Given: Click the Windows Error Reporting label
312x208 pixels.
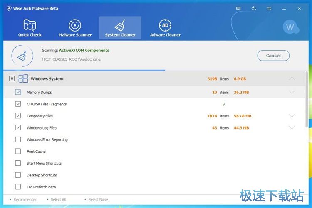Looking at the screenshot, I should (x=47, y=139).
